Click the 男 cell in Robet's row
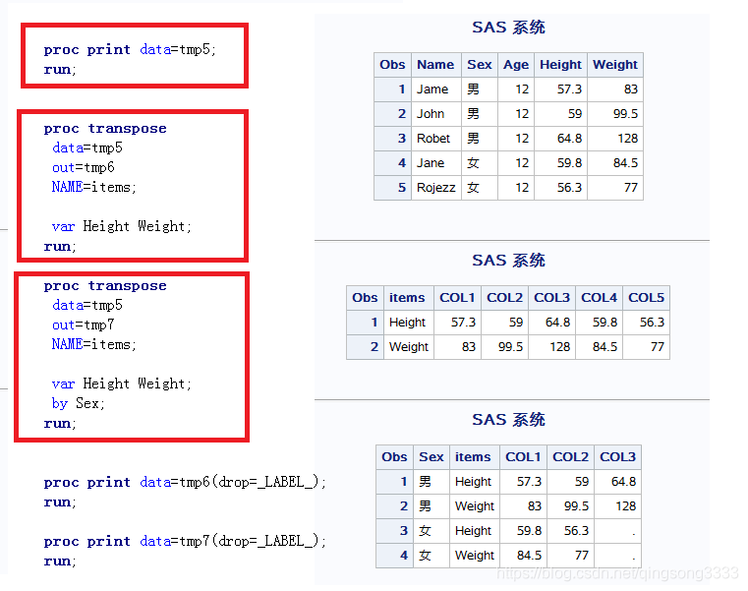 click(x=480, y=139)
